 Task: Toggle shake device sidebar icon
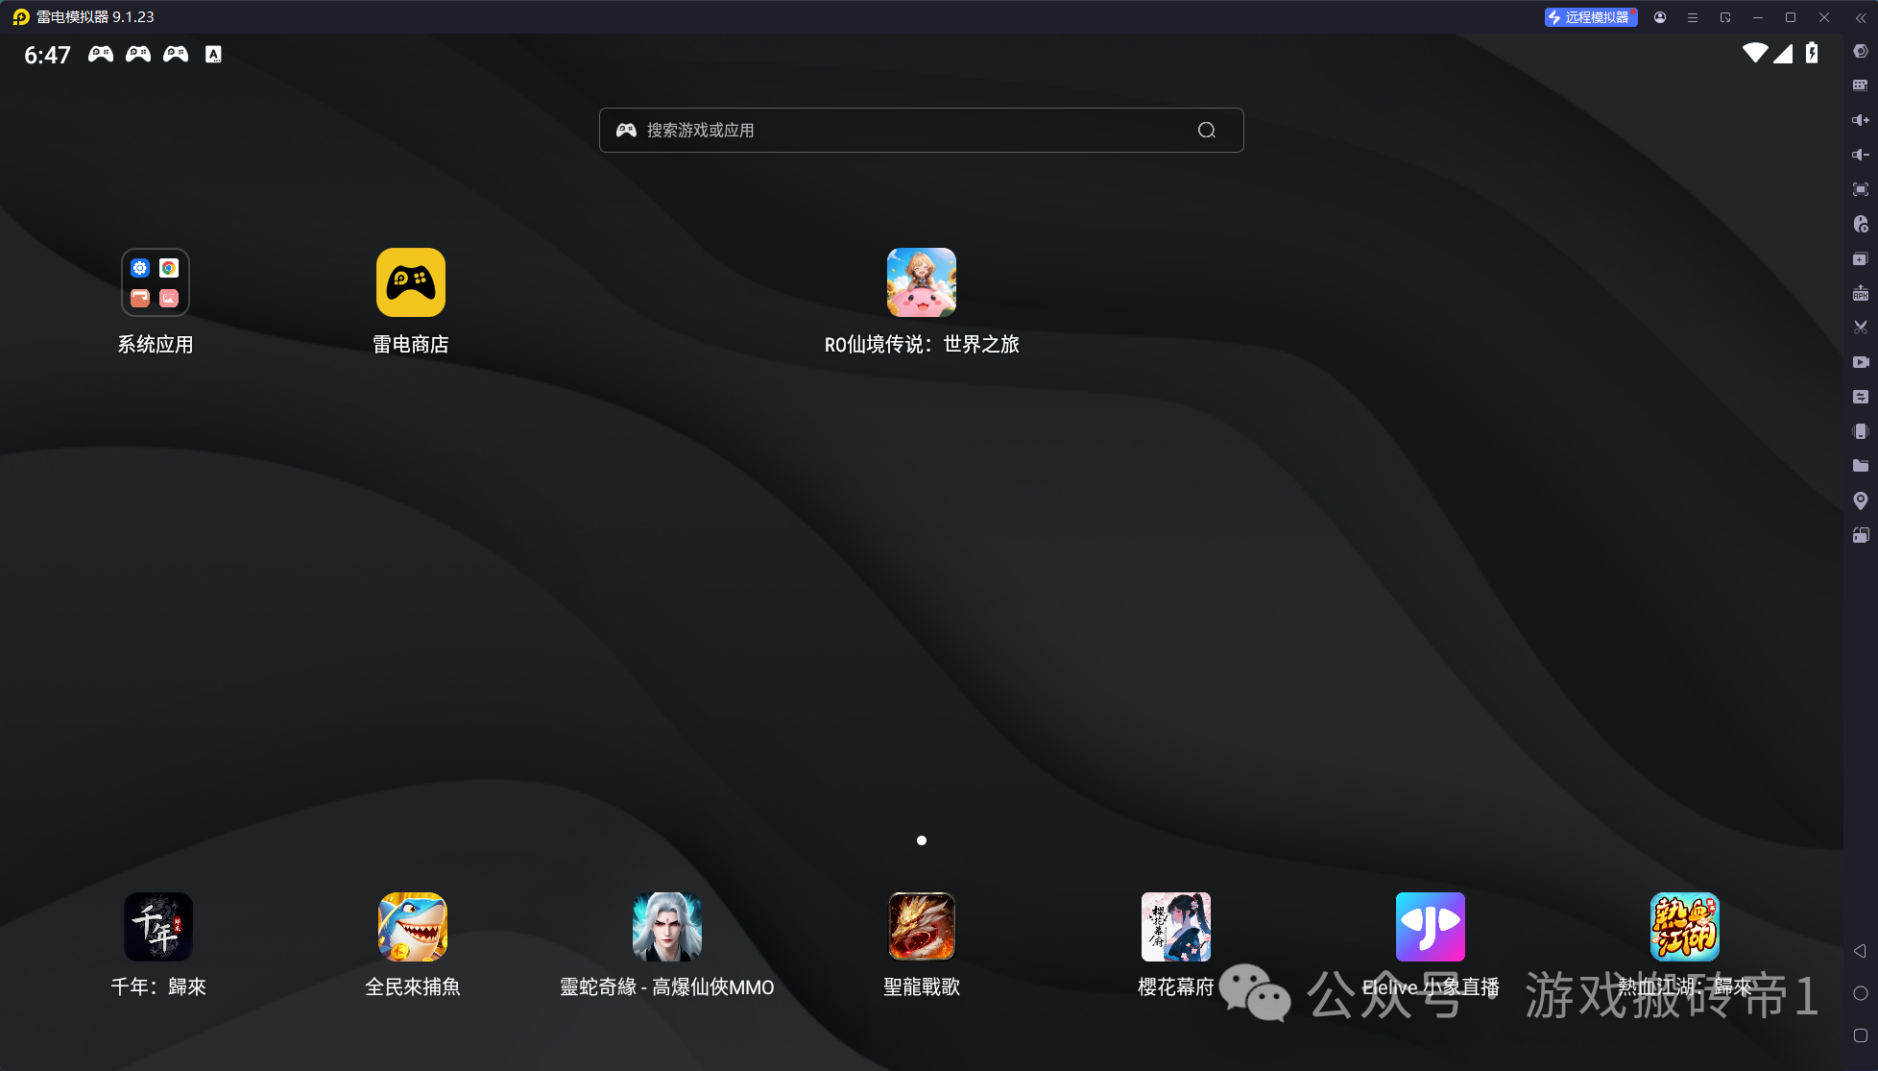pyautogui.click(x=1860, y=431)
